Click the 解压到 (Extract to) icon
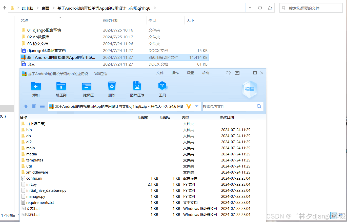The width and height of the screenshot is (347, 222). pos(61,86)
